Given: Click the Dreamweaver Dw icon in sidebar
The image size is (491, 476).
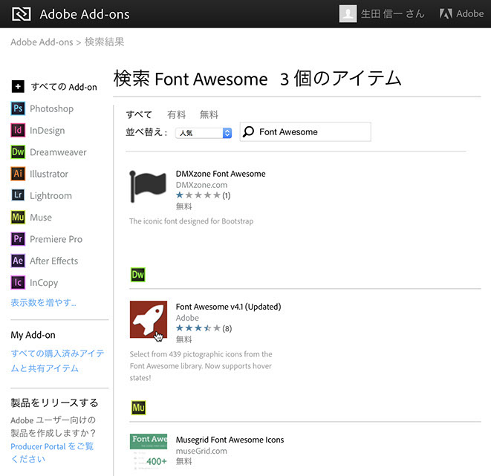Looking at the screenshot, I should [18, 152].
